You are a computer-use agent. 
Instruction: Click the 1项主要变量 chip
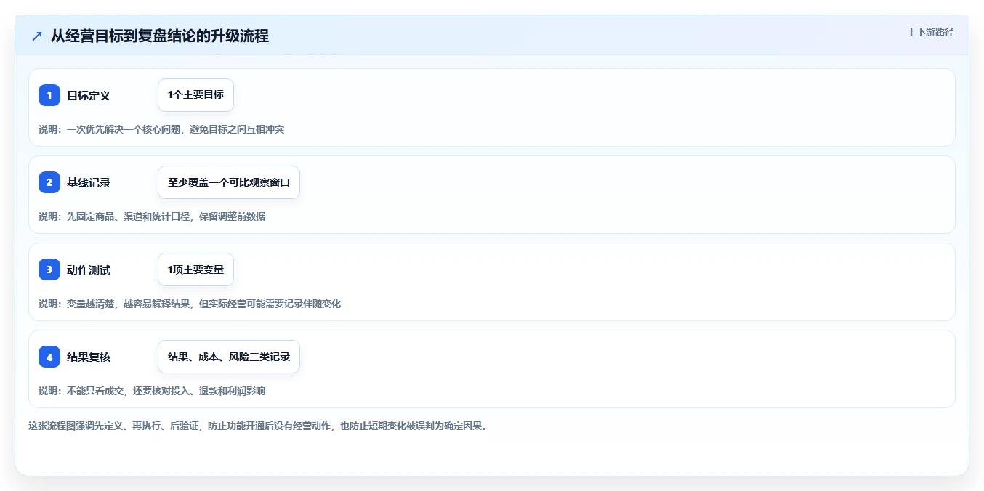pyautogui.click(x=195, y=269)
